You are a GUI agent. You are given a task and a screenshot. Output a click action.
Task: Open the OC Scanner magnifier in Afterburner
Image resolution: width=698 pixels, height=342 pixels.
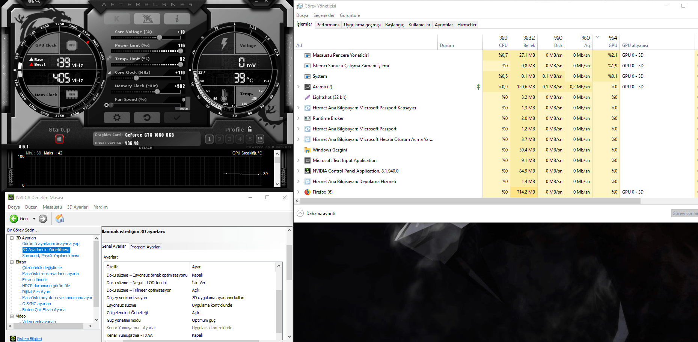coord(34,2)
